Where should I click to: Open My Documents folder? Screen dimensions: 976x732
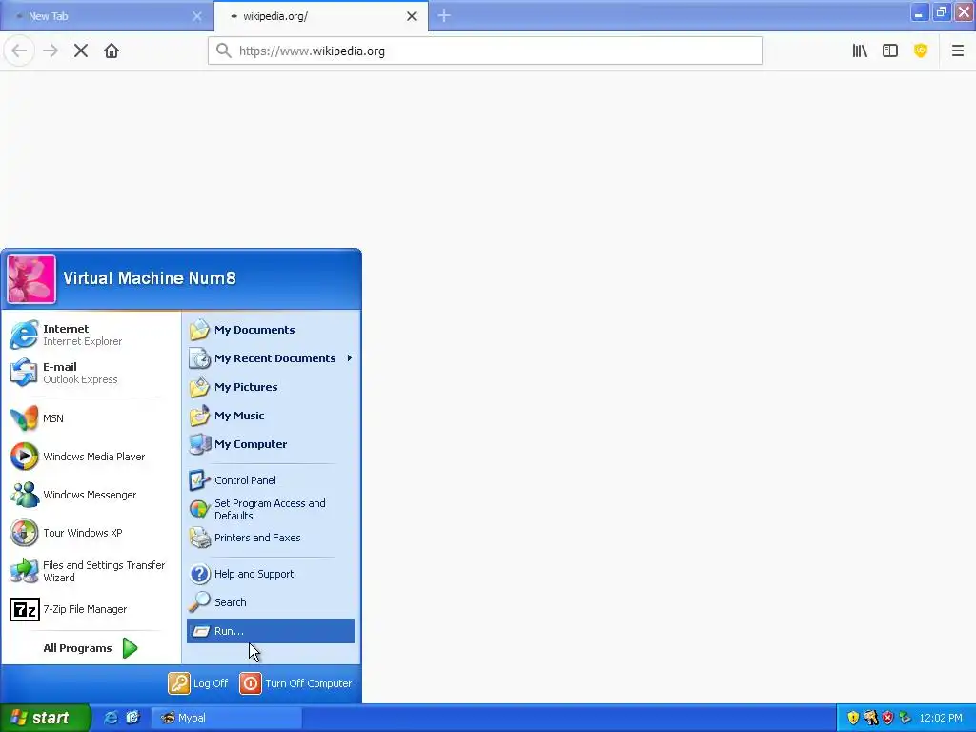tap(270, 330)
